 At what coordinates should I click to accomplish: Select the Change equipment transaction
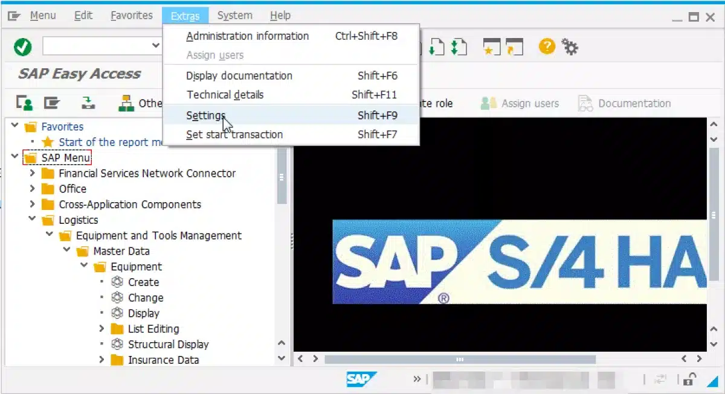point(146,298)
